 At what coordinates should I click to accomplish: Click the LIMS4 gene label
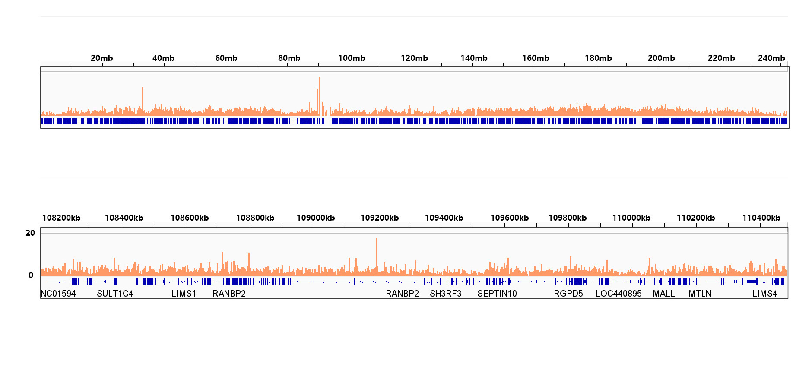coord(764,294)
